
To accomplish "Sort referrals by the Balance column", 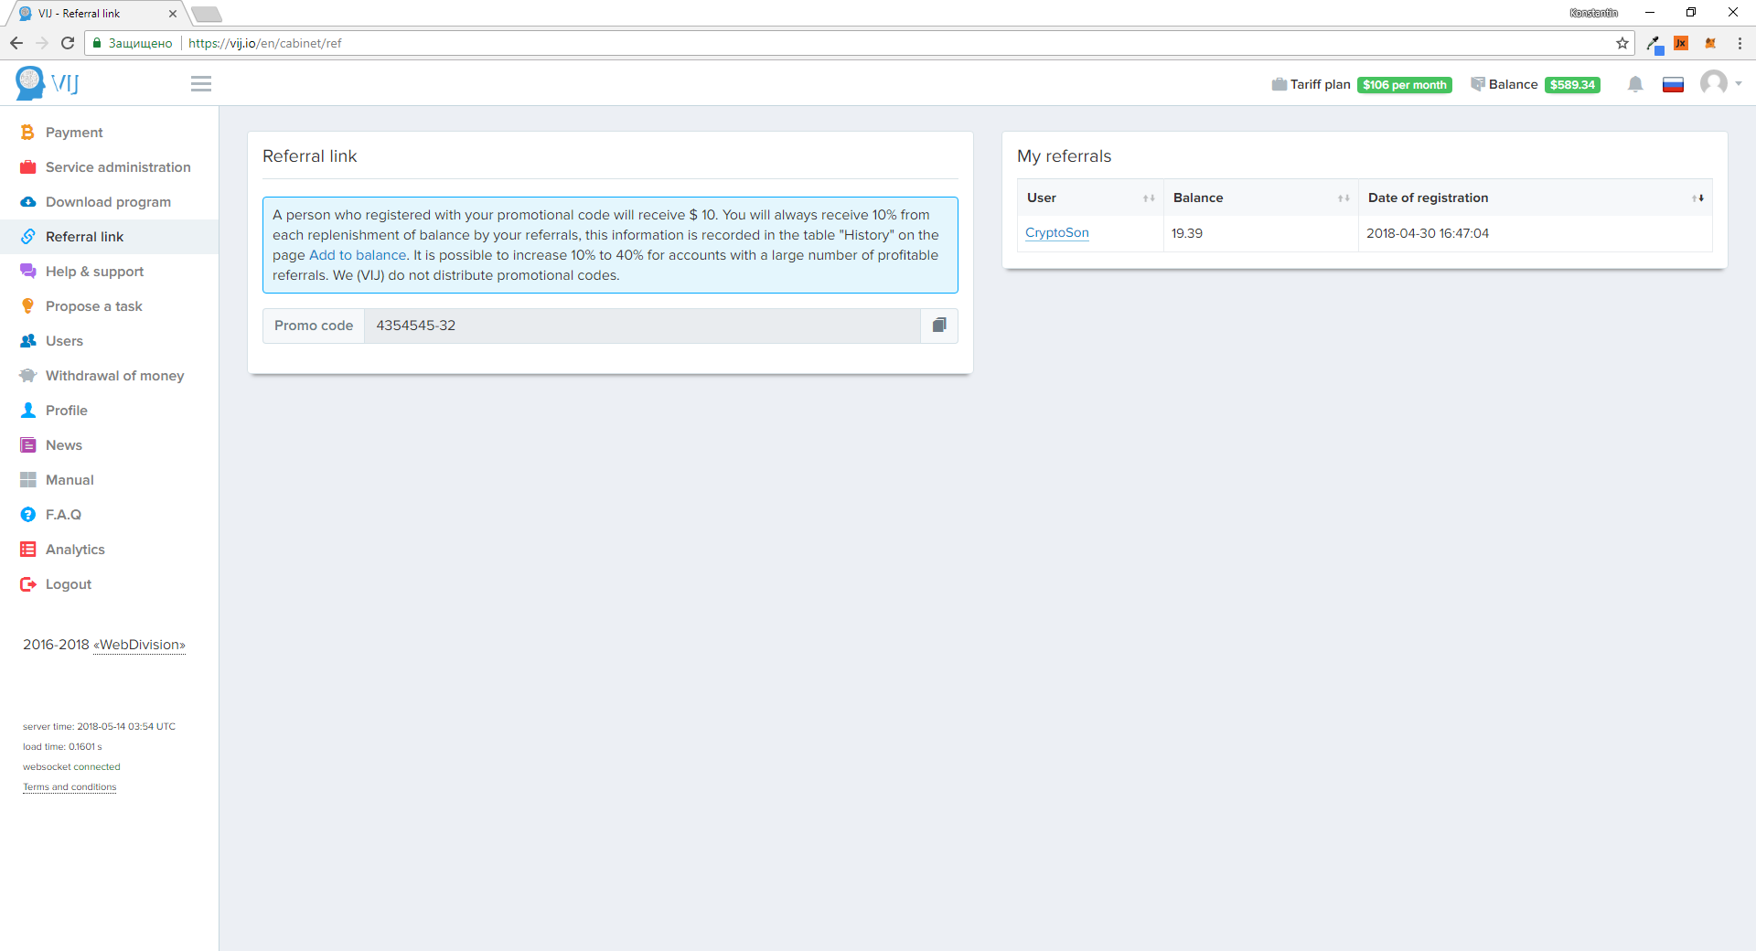I will 1259,198.
